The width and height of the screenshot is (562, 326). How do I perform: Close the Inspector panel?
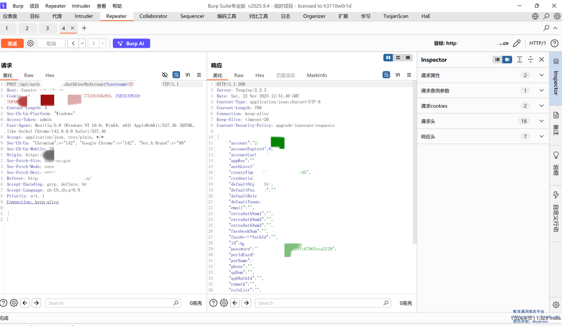[x=542, y=59]
